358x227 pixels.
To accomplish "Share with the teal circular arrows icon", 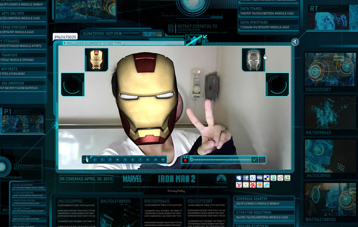I will (x=273, y=178).
